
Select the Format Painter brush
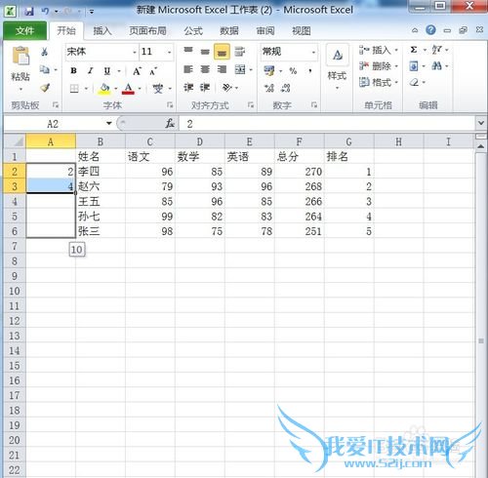pos(45,87)
